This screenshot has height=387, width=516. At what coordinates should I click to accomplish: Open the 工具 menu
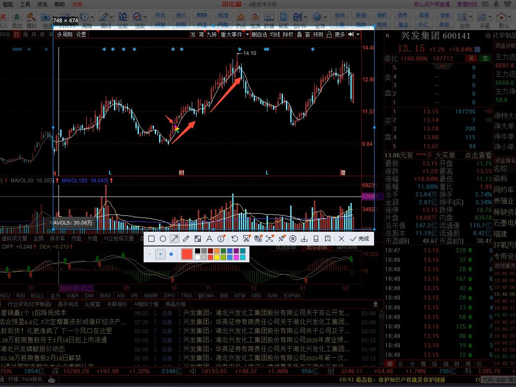[x=25, y=4]
